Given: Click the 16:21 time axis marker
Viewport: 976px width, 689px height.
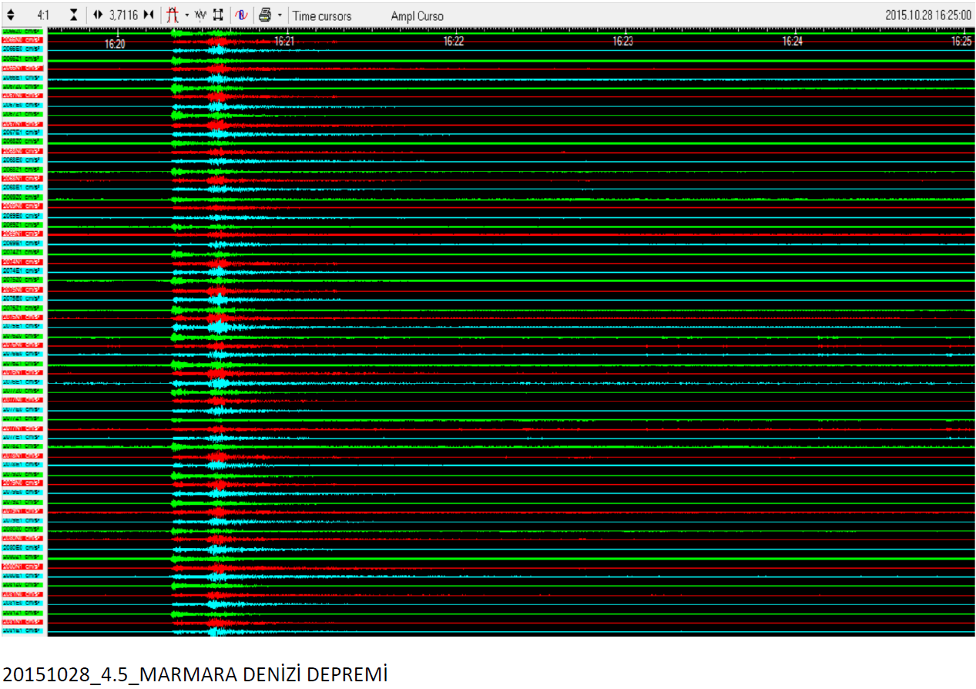Looking at the screenshot, I should (284, 42).
